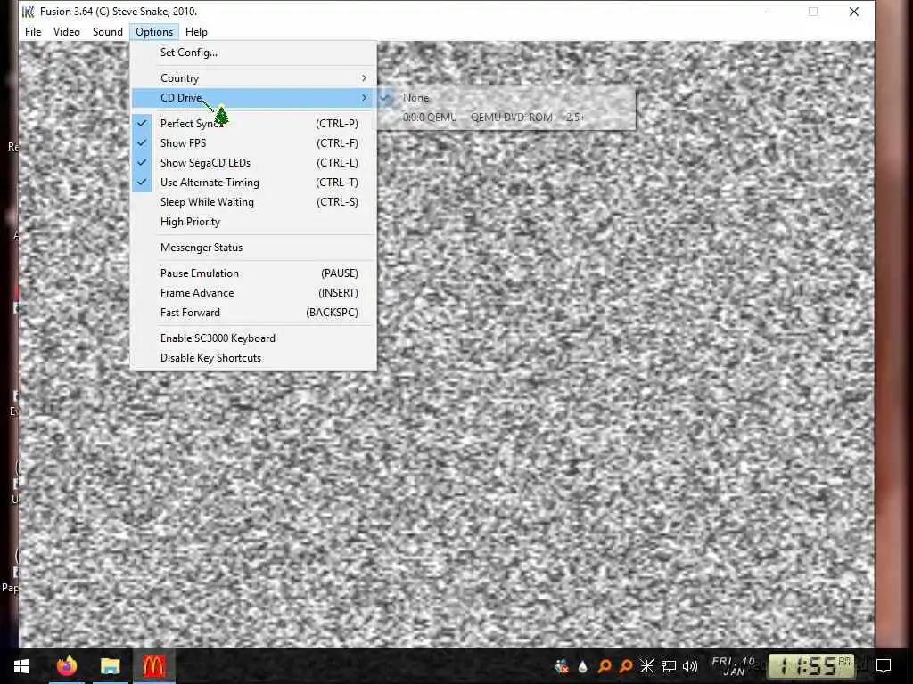Enable Sleep While Waiting
Viewport: 913px width, 684px height.
click(x=254, y=202)
